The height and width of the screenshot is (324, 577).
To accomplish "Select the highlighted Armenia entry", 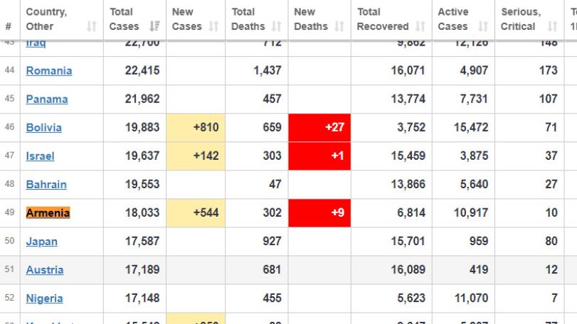I will 48,212.
